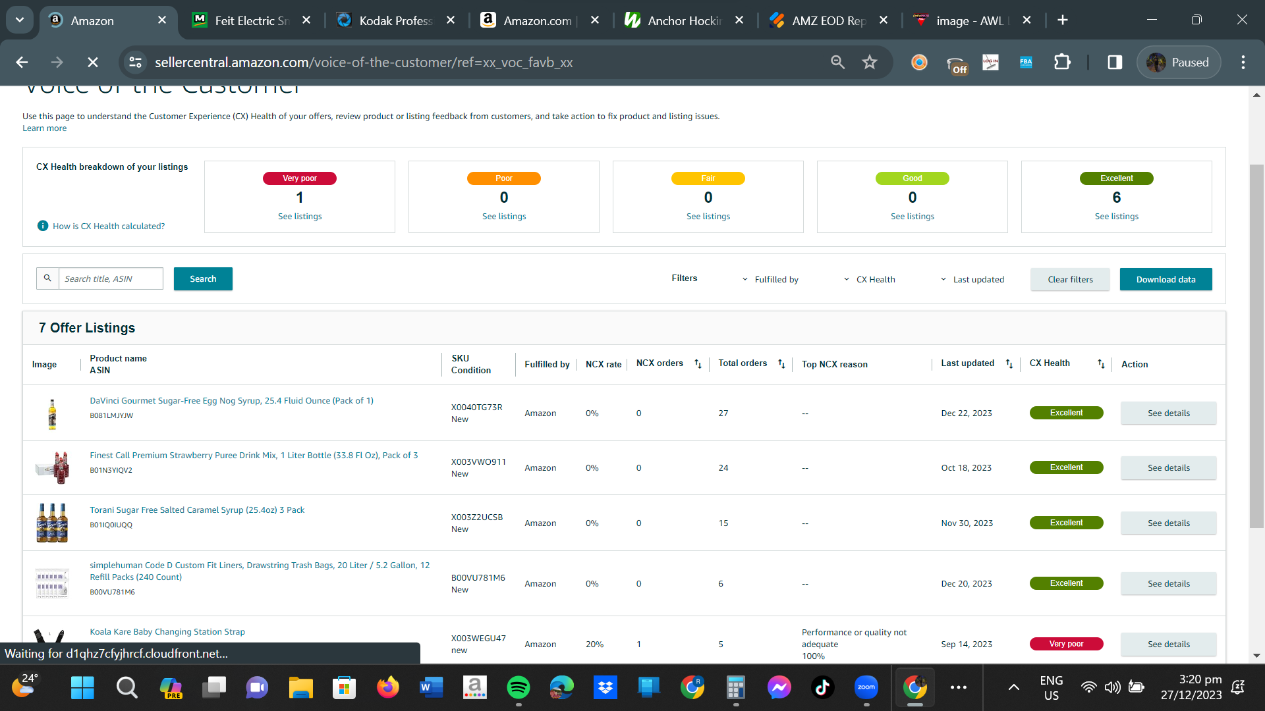The width and height of the screenshot is (1265, 711).
Task: Open the Paused profile menu
Action: tap(1179, 63)
